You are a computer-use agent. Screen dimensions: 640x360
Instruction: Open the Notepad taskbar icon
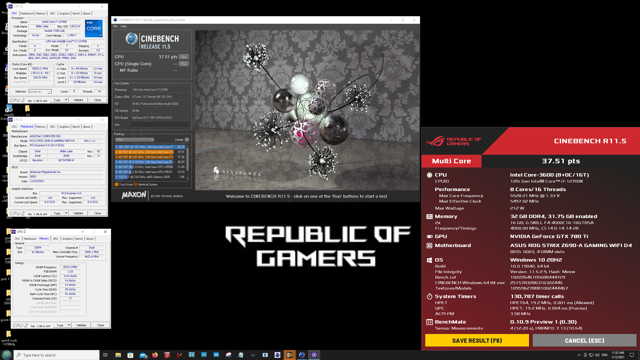pyautogui.click(x=240, y=355)
